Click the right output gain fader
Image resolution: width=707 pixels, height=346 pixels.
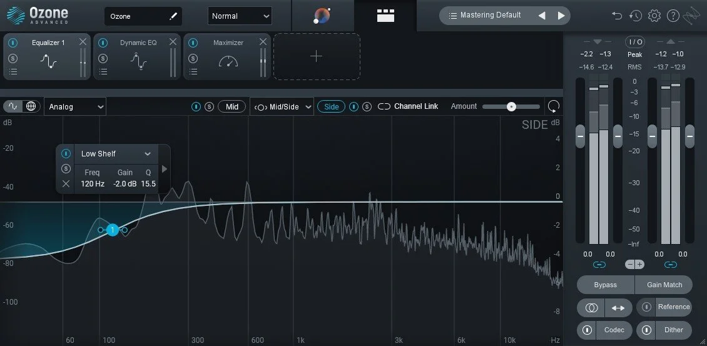coord(690,136)
